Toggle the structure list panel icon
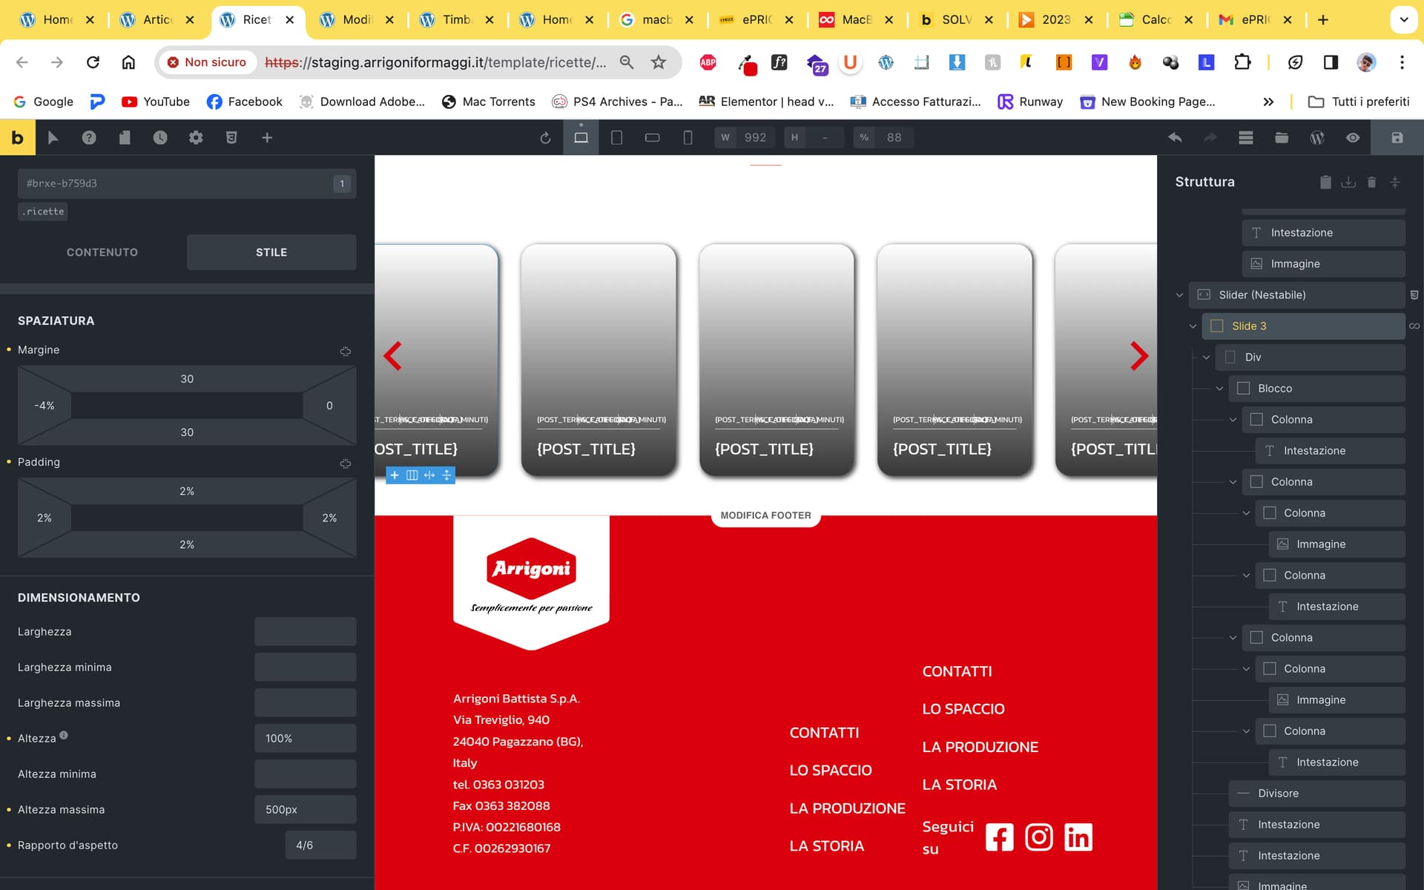Image resolution: width=1424 pixels, height=890 pixels. pos(1245,137)
